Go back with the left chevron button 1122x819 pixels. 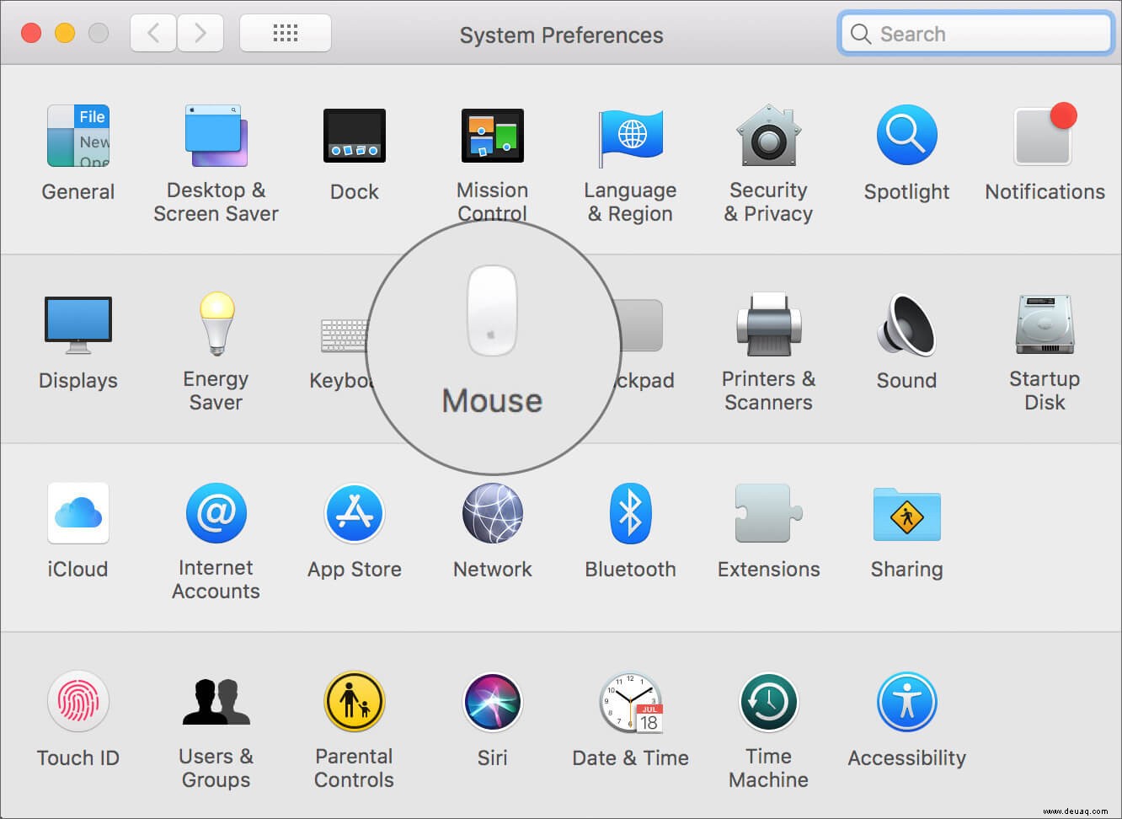(153, 34)
